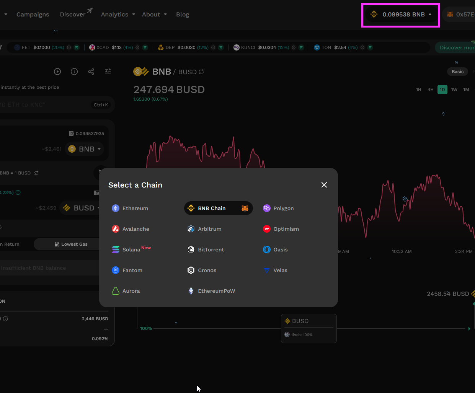Toggle the Lowest Gas option

(72, 244)
